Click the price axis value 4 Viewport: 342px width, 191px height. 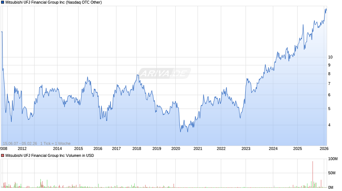329,125
